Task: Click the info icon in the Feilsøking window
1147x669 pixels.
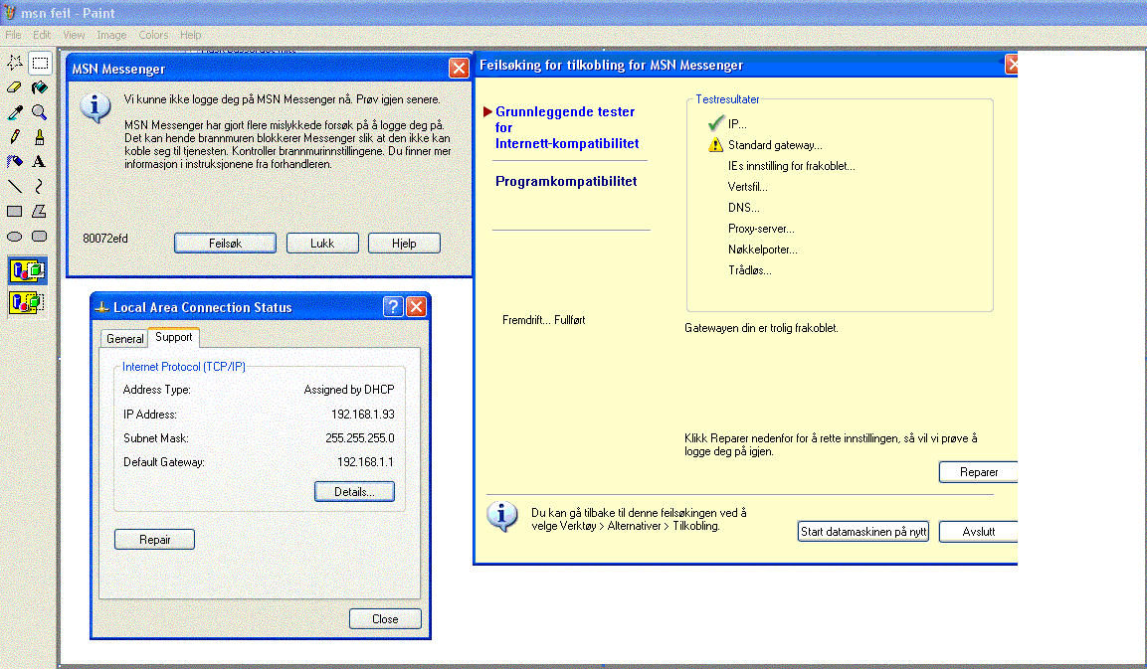Action: click(x=501, y=516)
